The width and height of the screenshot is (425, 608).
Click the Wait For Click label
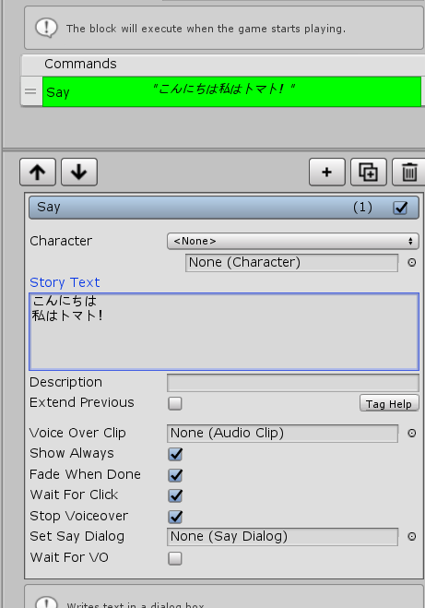click(74, 495)
